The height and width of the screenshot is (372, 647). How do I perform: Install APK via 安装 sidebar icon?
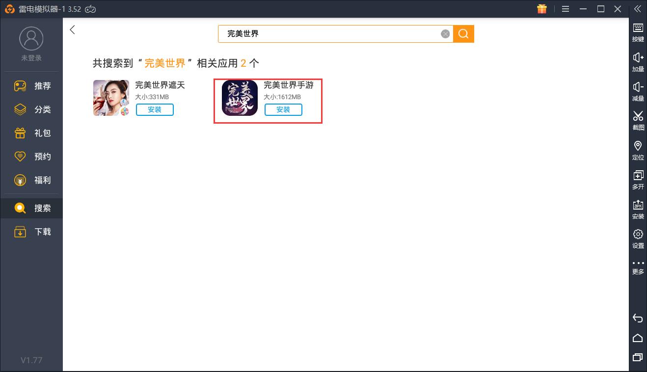[x=638, y=209]
